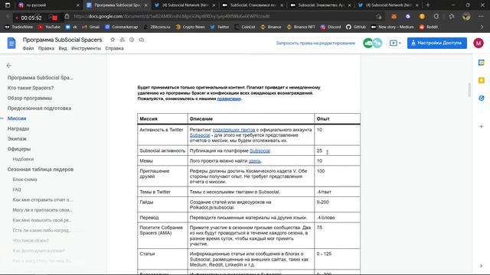Star the document Программа SubSocial Spacers
This screenshot has width=490, height=275.
[x=113, y=40]
